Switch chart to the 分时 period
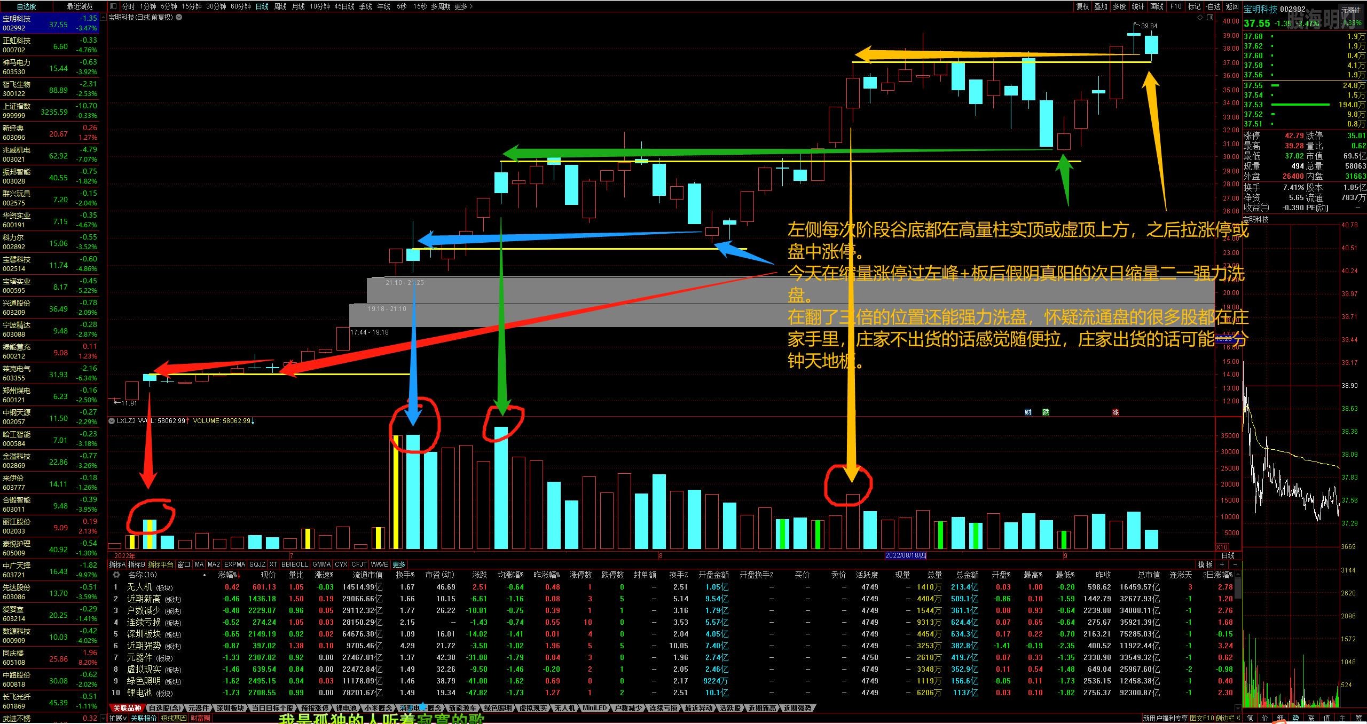Screen dimensions: 1367x724 129,6
